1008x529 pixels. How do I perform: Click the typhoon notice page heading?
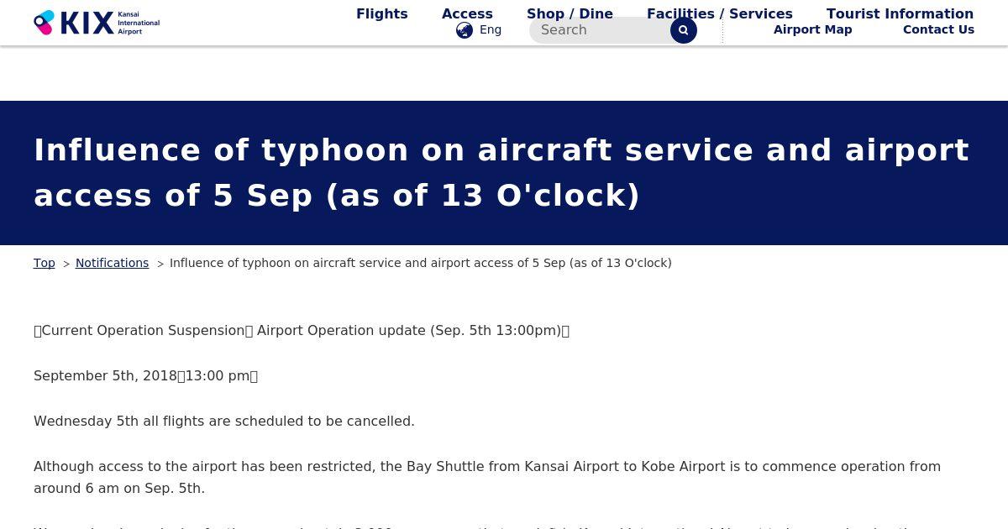[x=501, y=172]
